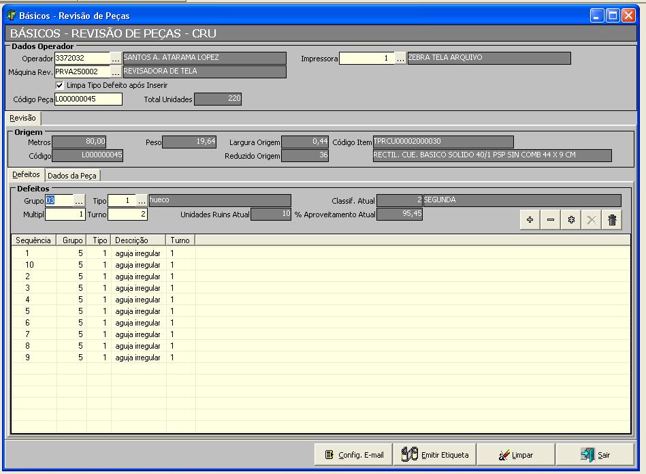Click the plus icon to add a defect

click(530, 221)
